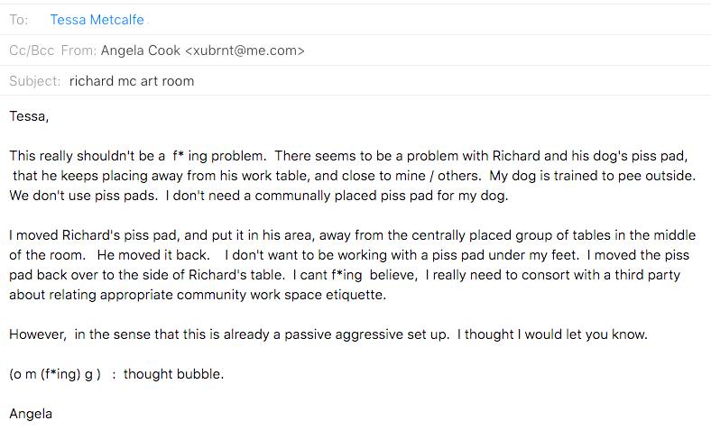Viewport: 711px width, 430px height.
Task: Place cursor in subject text 'richard mc art room'
Action: pos(132,80)
